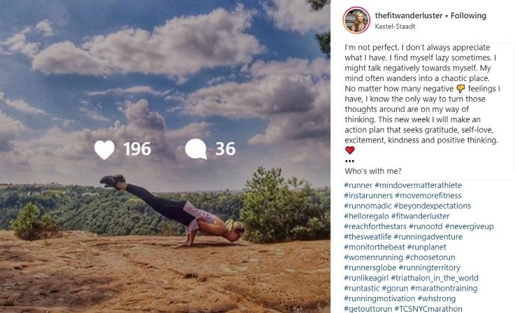The width and height of the screenshot is (515, 313).
Task: Open thefitwanderluster username link
Action: click(x=409, y=15)
